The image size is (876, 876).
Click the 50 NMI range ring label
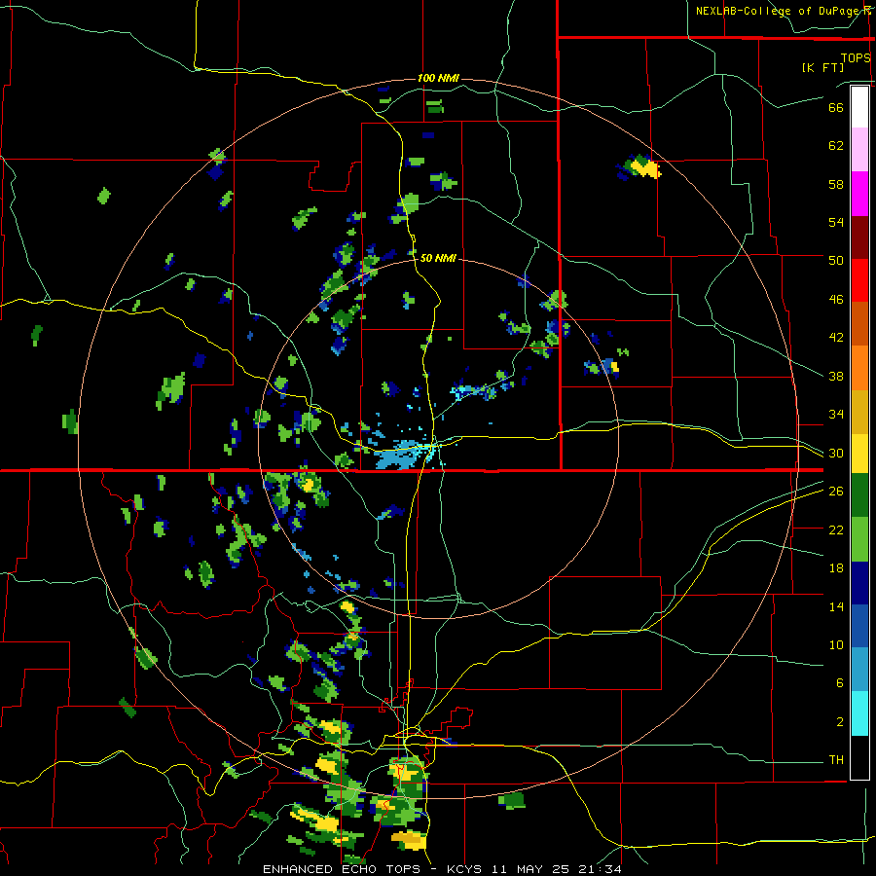438,258
